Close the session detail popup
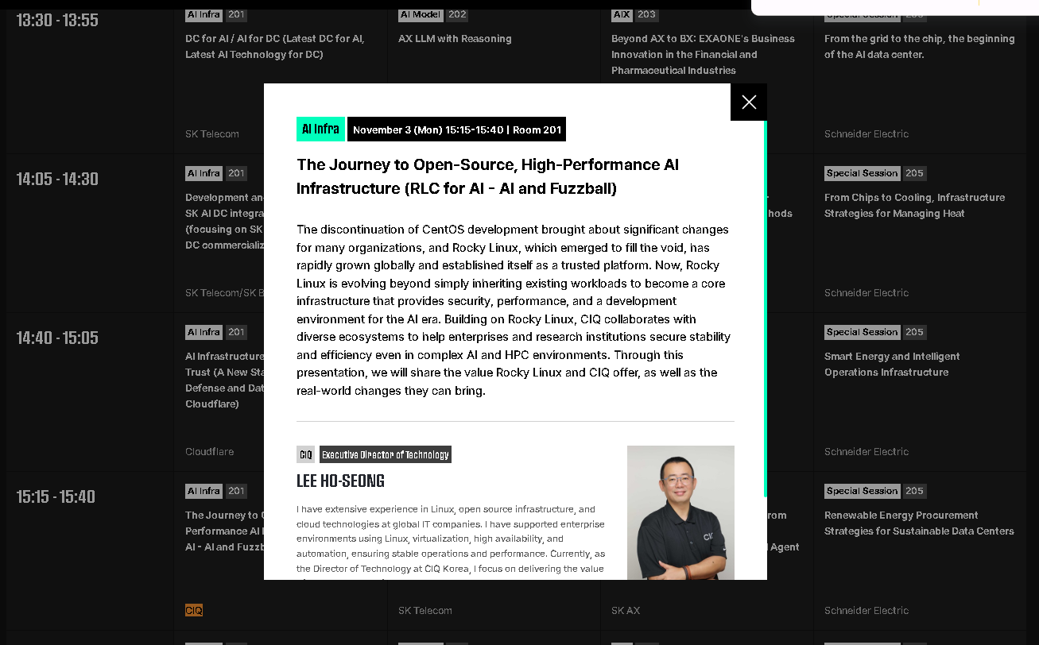The width and height of the screenshot is (1039, 645). pos(748,102)
